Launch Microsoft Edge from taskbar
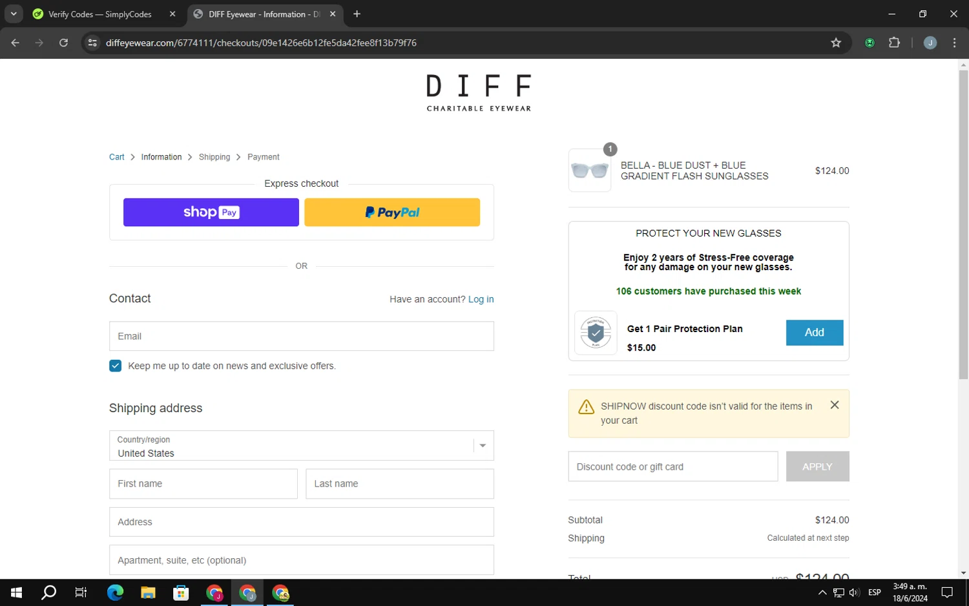The height and width of the screenshot is (606, 969). point(115,592)
